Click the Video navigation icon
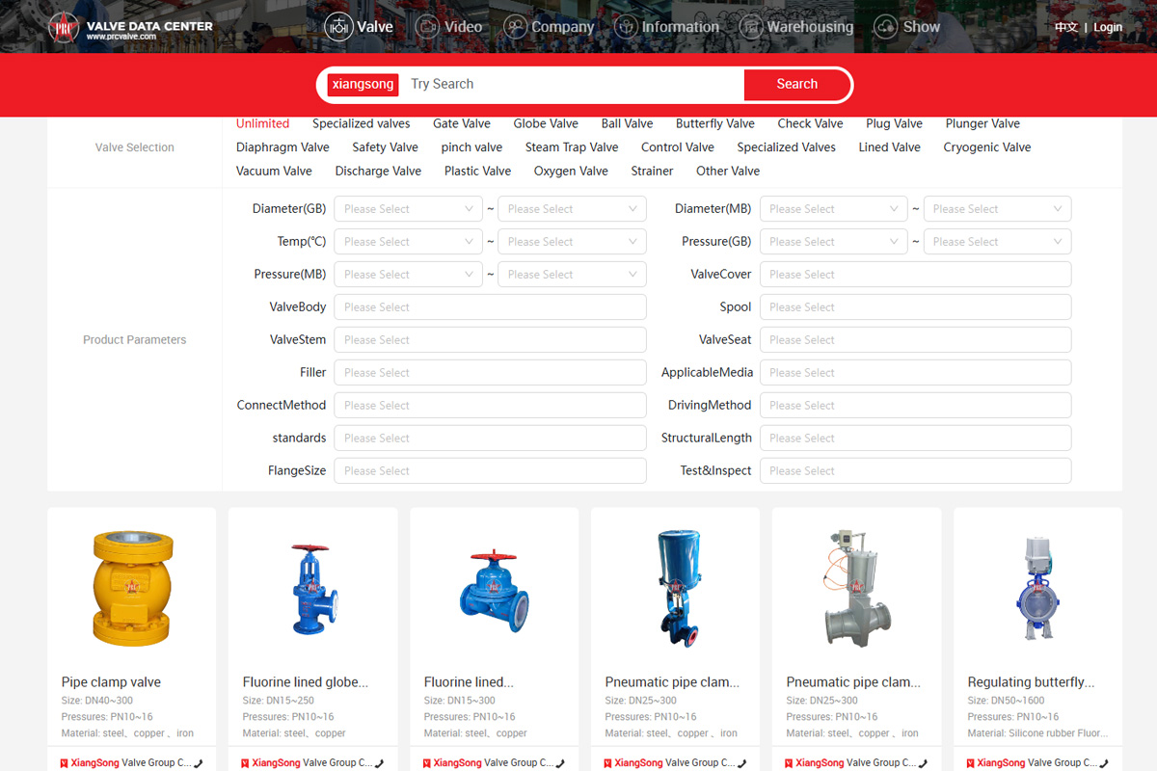The image size is (1157, 771). point(427,27)
